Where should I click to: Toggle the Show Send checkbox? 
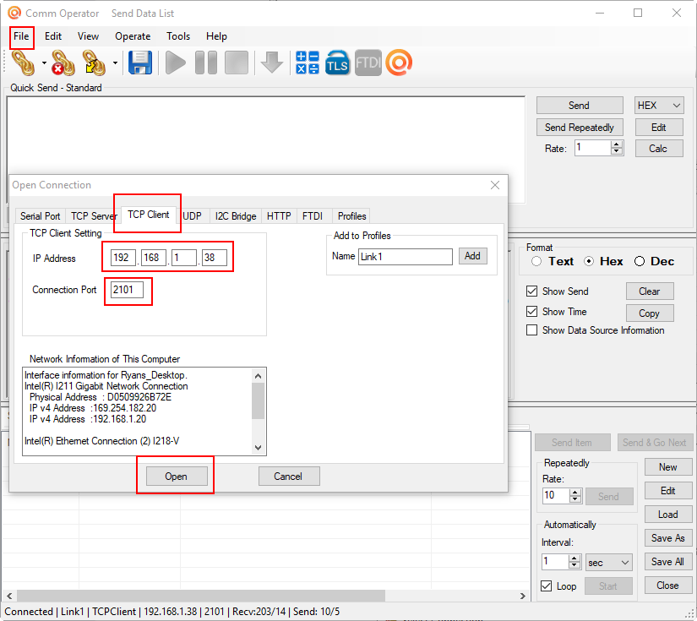pyautogui.click(x=531, y=291)
